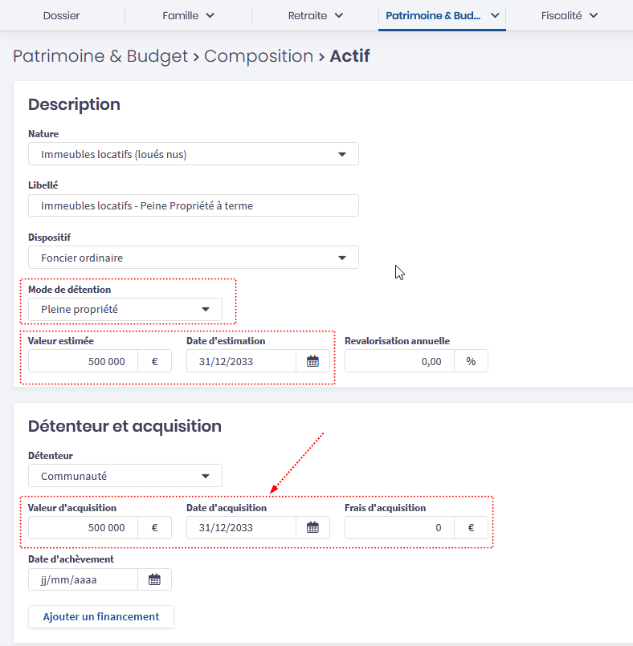Click the Valeur d'acquisition amount field
This screenshot has height=646, width=633.
(x=83, y=527)
